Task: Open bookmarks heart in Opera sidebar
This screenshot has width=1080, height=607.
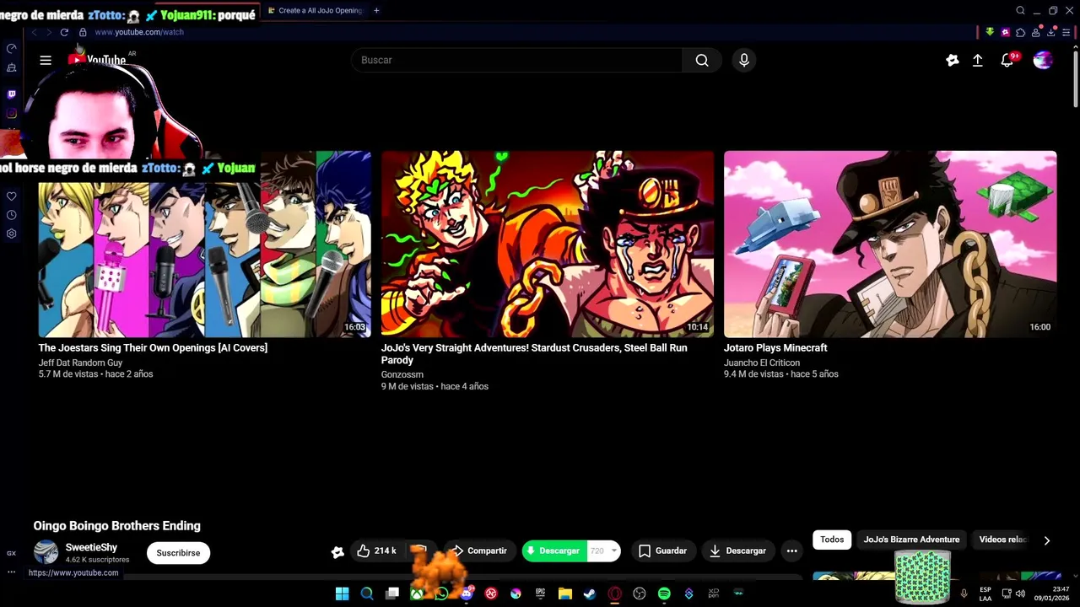Action: [x=11, y=196]
